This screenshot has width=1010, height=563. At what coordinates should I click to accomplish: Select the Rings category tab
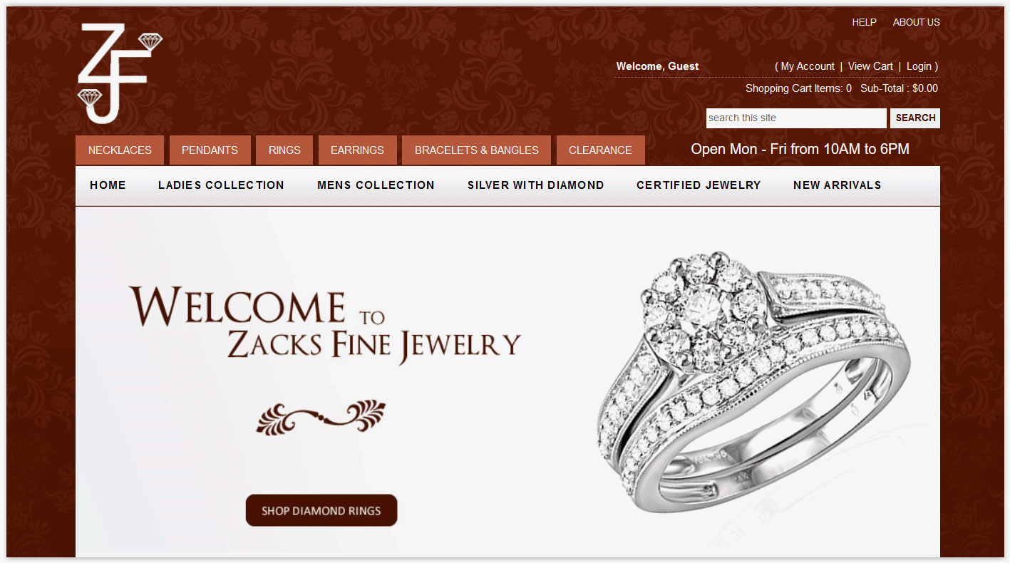284,150
